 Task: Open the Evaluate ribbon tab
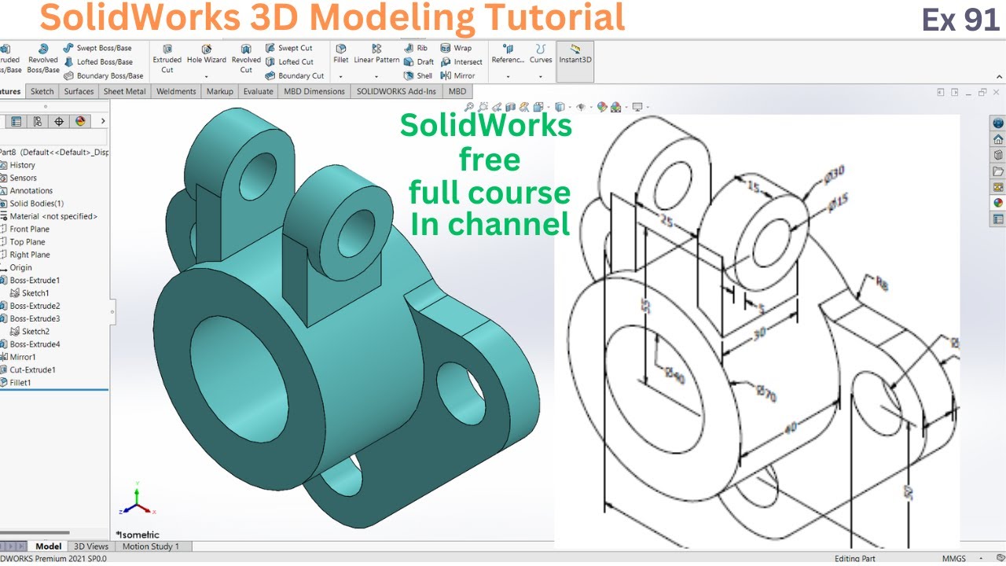(259, 91)
